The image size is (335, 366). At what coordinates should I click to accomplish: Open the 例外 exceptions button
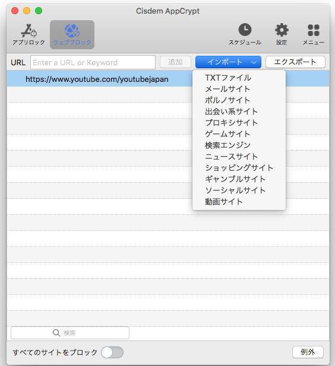click(x=308, y=352)
